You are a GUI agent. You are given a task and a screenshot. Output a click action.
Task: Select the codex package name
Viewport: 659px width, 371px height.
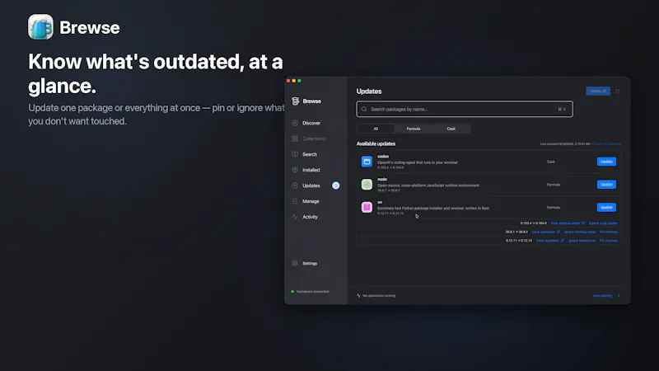coord(383,157)
